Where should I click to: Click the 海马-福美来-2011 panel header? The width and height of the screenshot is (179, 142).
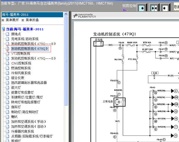pyautogui.click(x=32, y=15)
